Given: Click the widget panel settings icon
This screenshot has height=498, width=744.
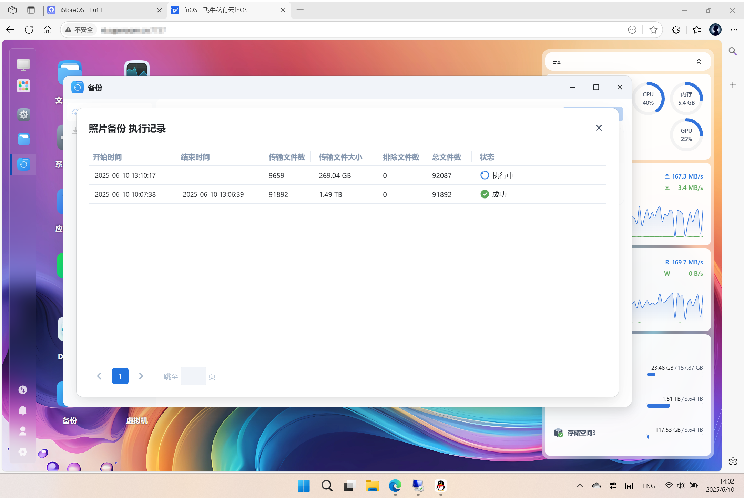Looking at the screenshot, I should click(x=557, y=62).
